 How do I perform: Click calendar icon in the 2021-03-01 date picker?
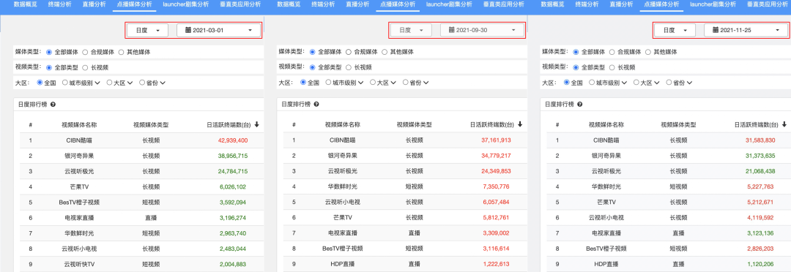tap(188, 30)
